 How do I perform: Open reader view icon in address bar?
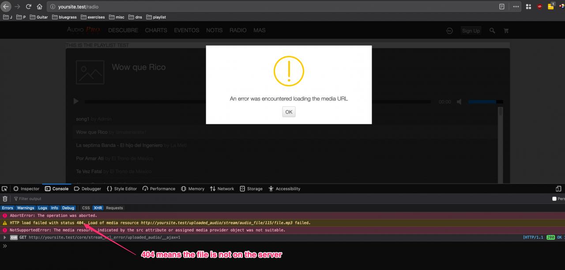pyautogui.click(x=502, y=7)
